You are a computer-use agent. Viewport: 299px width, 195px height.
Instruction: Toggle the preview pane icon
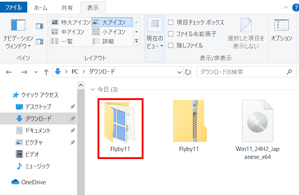click(40, 26)
